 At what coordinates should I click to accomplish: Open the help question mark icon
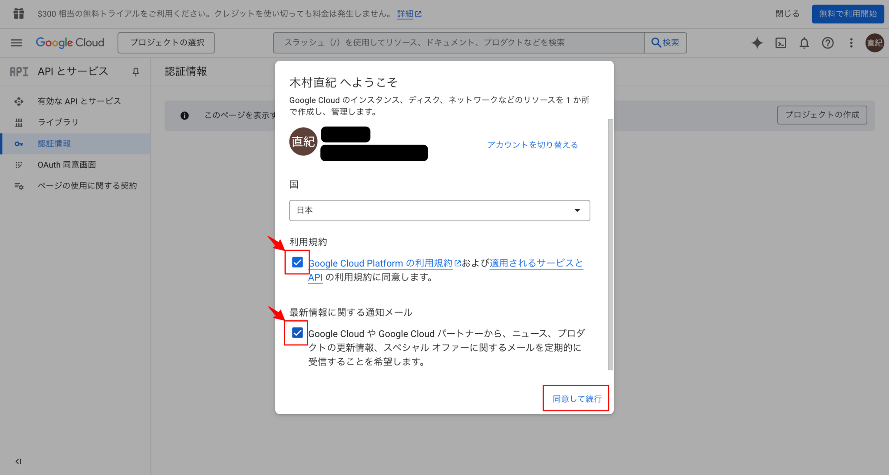coord(827,43)
